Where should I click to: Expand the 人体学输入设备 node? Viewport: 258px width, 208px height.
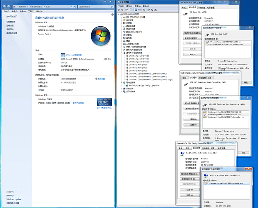tap(122, 44)
